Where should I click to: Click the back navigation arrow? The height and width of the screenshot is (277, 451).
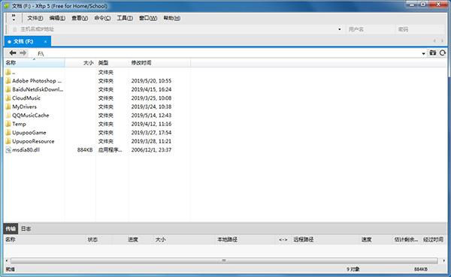13,53
